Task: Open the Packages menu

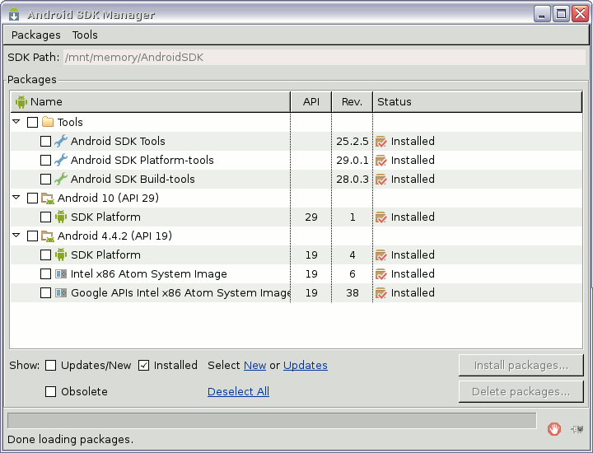Action: click(36, 35)
